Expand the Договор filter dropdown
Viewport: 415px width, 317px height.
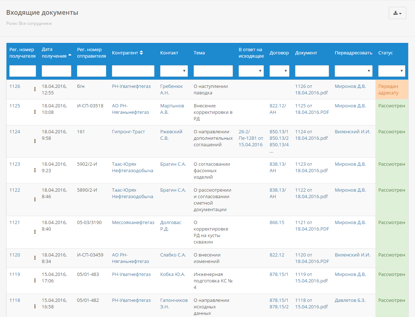coord(279,71)
